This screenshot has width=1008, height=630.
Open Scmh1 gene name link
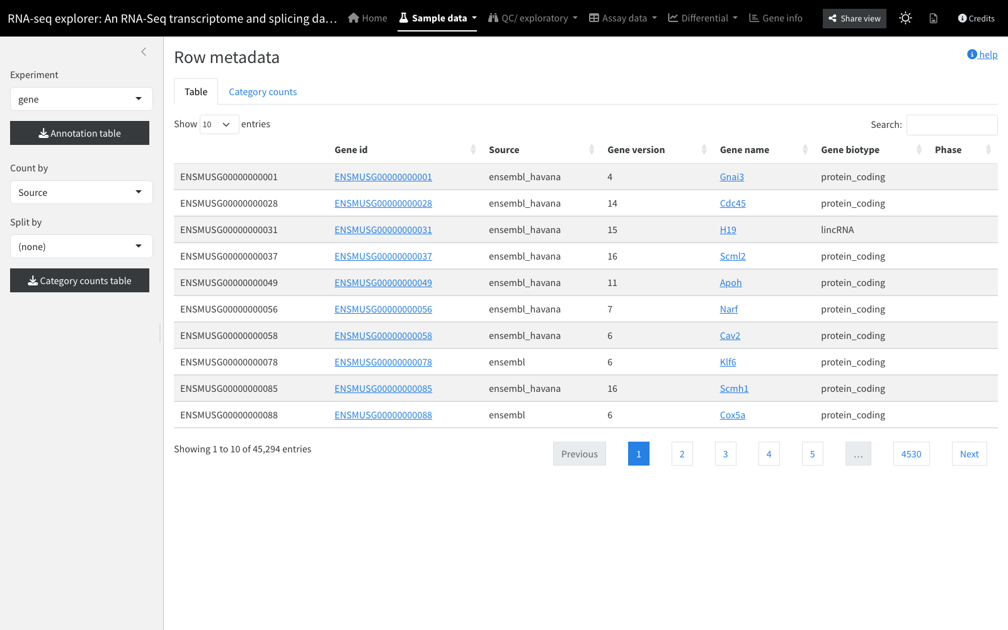pos(735,389)
